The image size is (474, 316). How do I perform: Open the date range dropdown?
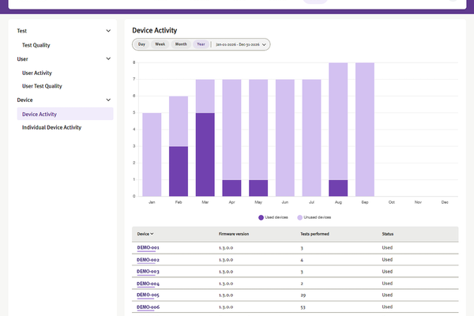pyautogui.click(x=241, y=44)
